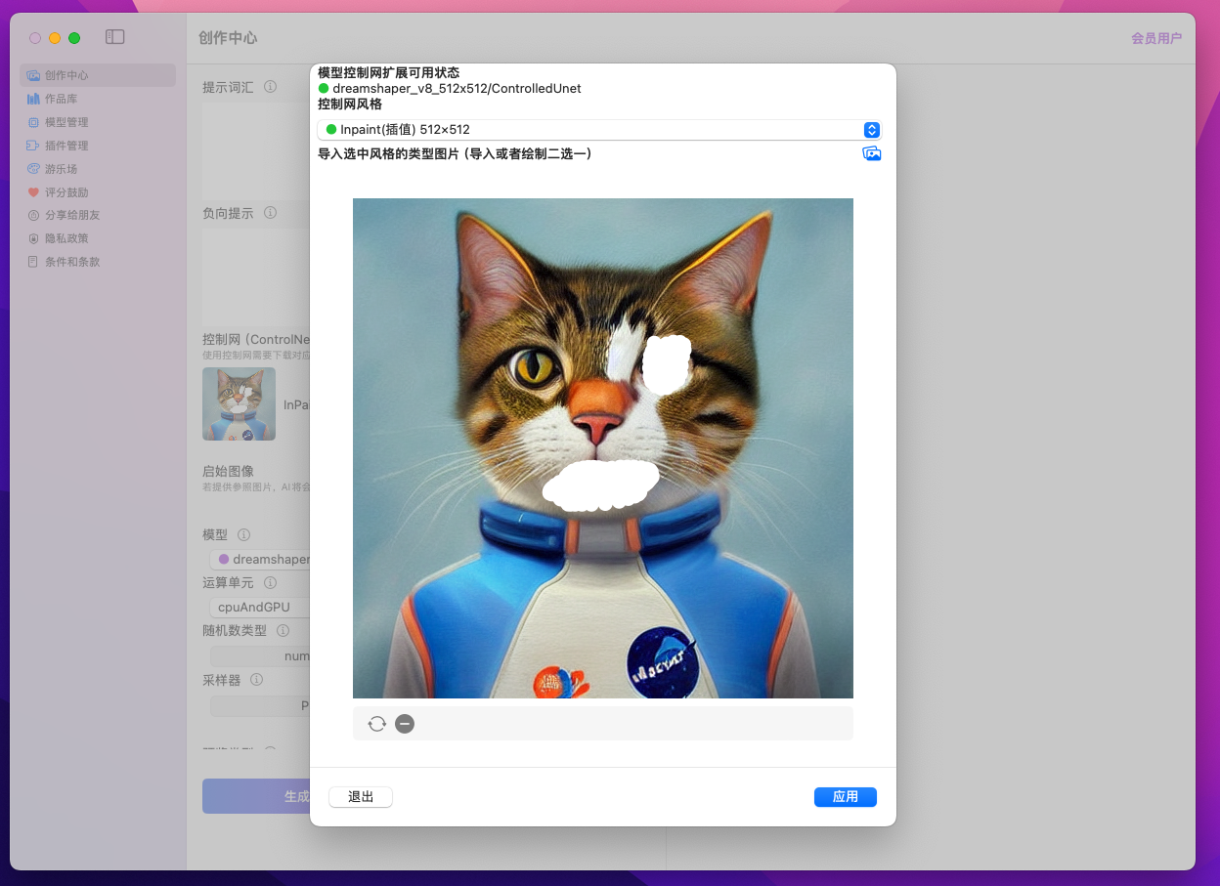
Task: Click the 应用 button
Action: pos(845,797)
